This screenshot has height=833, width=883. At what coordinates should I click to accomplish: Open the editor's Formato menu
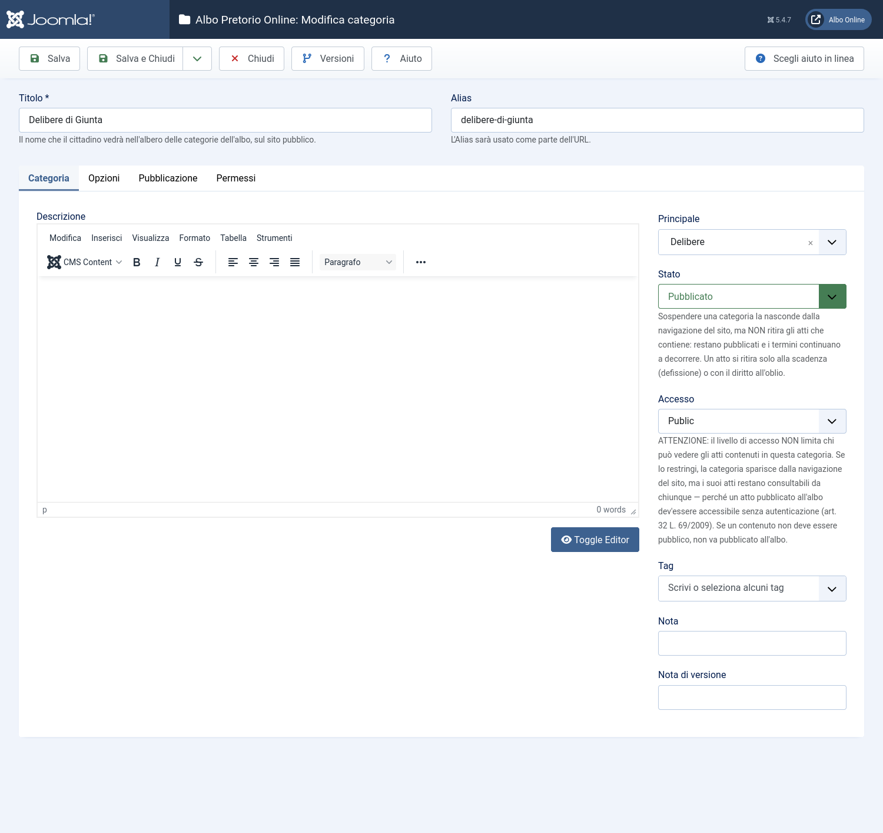click(x=195, y=238)
